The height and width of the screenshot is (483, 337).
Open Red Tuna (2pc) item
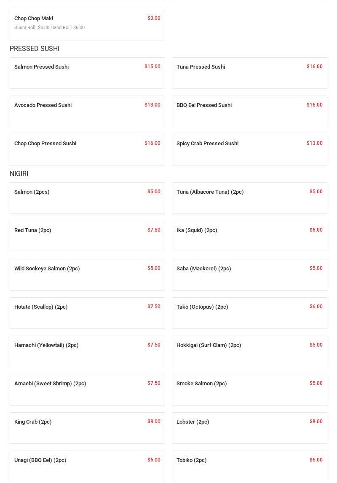[x=33, y=230]
